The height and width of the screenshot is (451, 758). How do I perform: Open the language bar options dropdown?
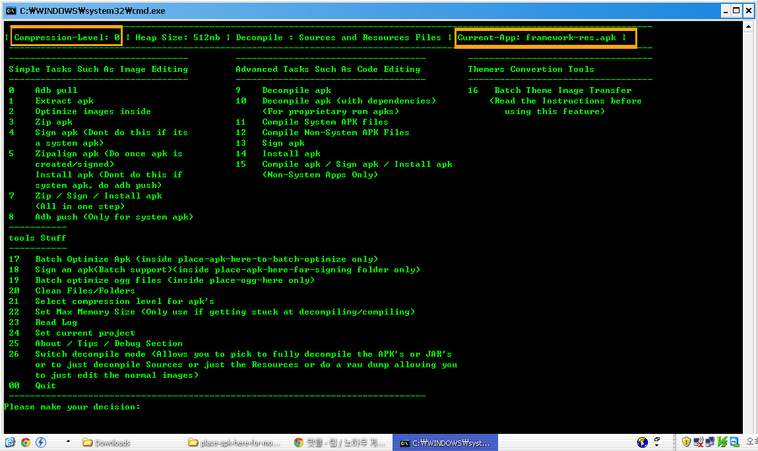(656, 442)
